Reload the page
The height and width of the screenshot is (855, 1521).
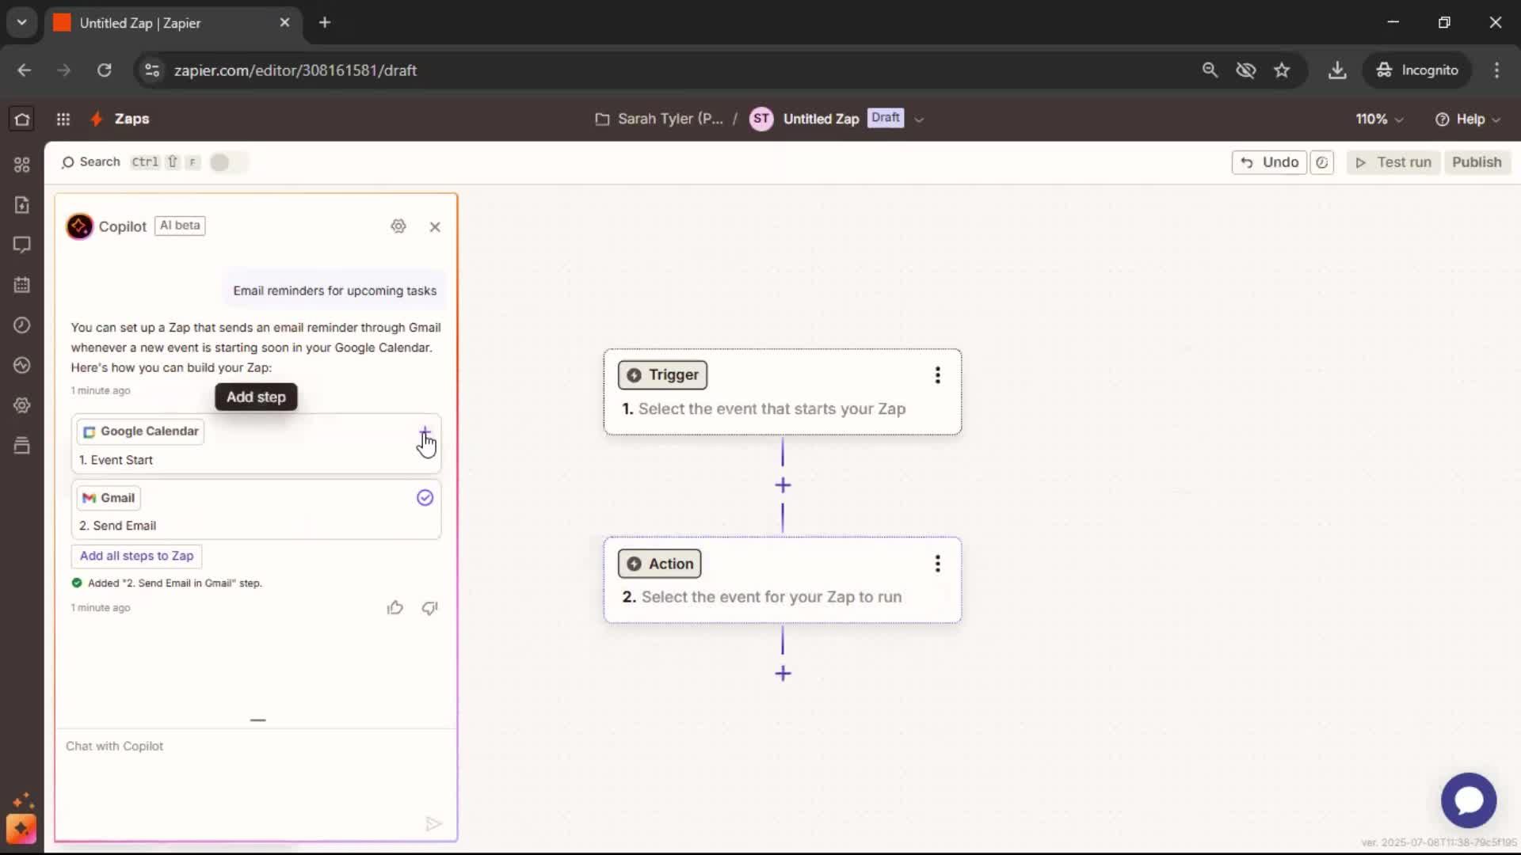click(x=104, y=70)
